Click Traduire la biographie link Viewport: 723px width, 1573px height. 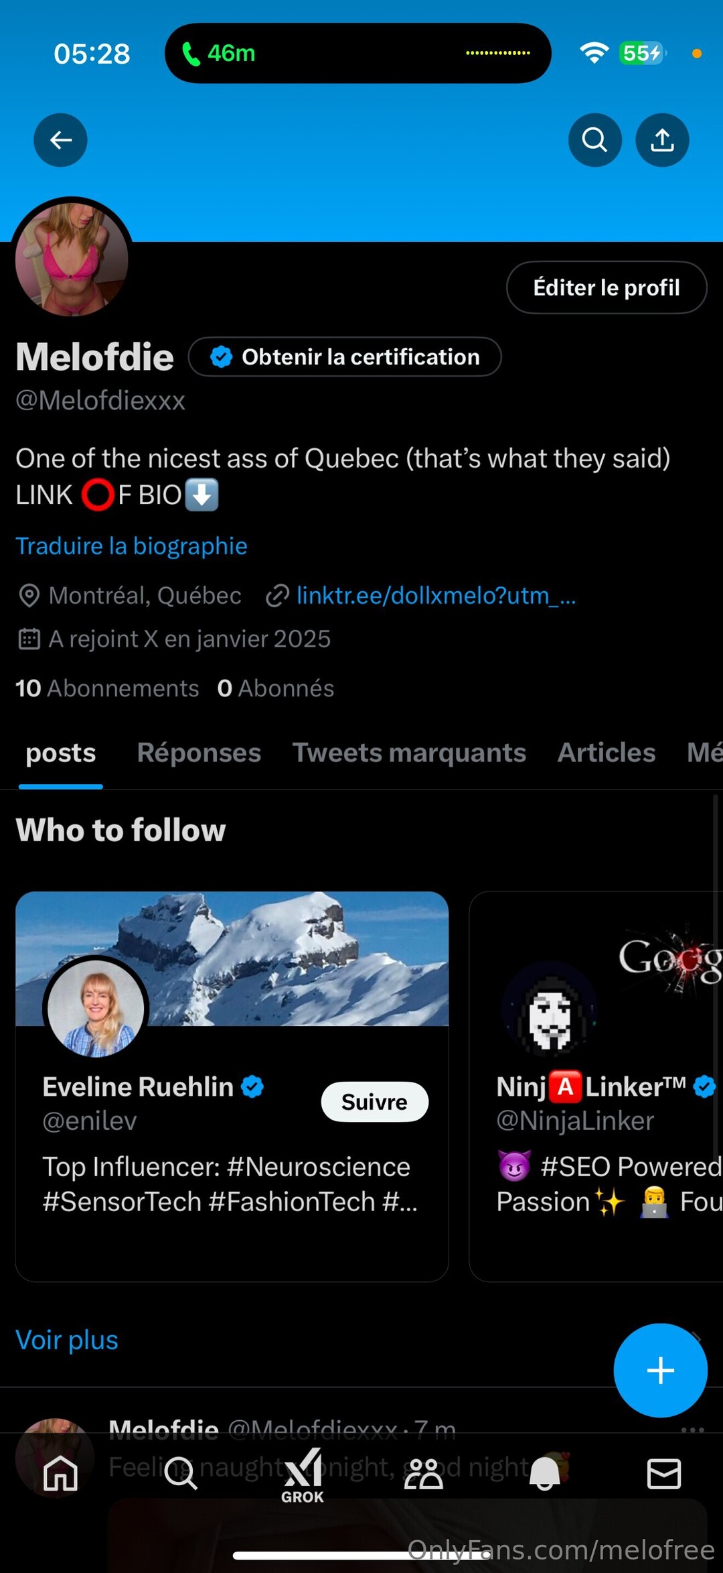[x=132, y=546]
